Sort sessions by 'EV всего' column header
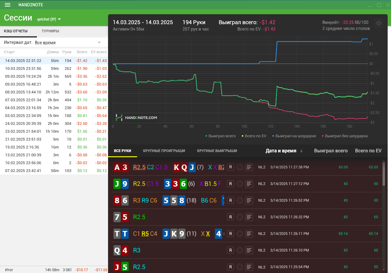This screenshot has height=273, width=391. coord(99,52)
